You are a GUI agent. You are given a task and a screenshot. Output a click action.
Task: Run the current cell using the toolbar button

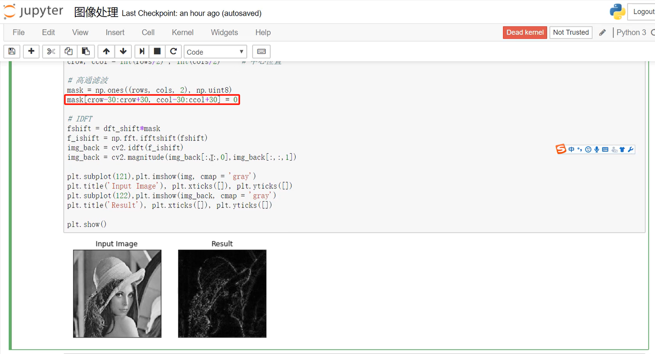(142, 51)
